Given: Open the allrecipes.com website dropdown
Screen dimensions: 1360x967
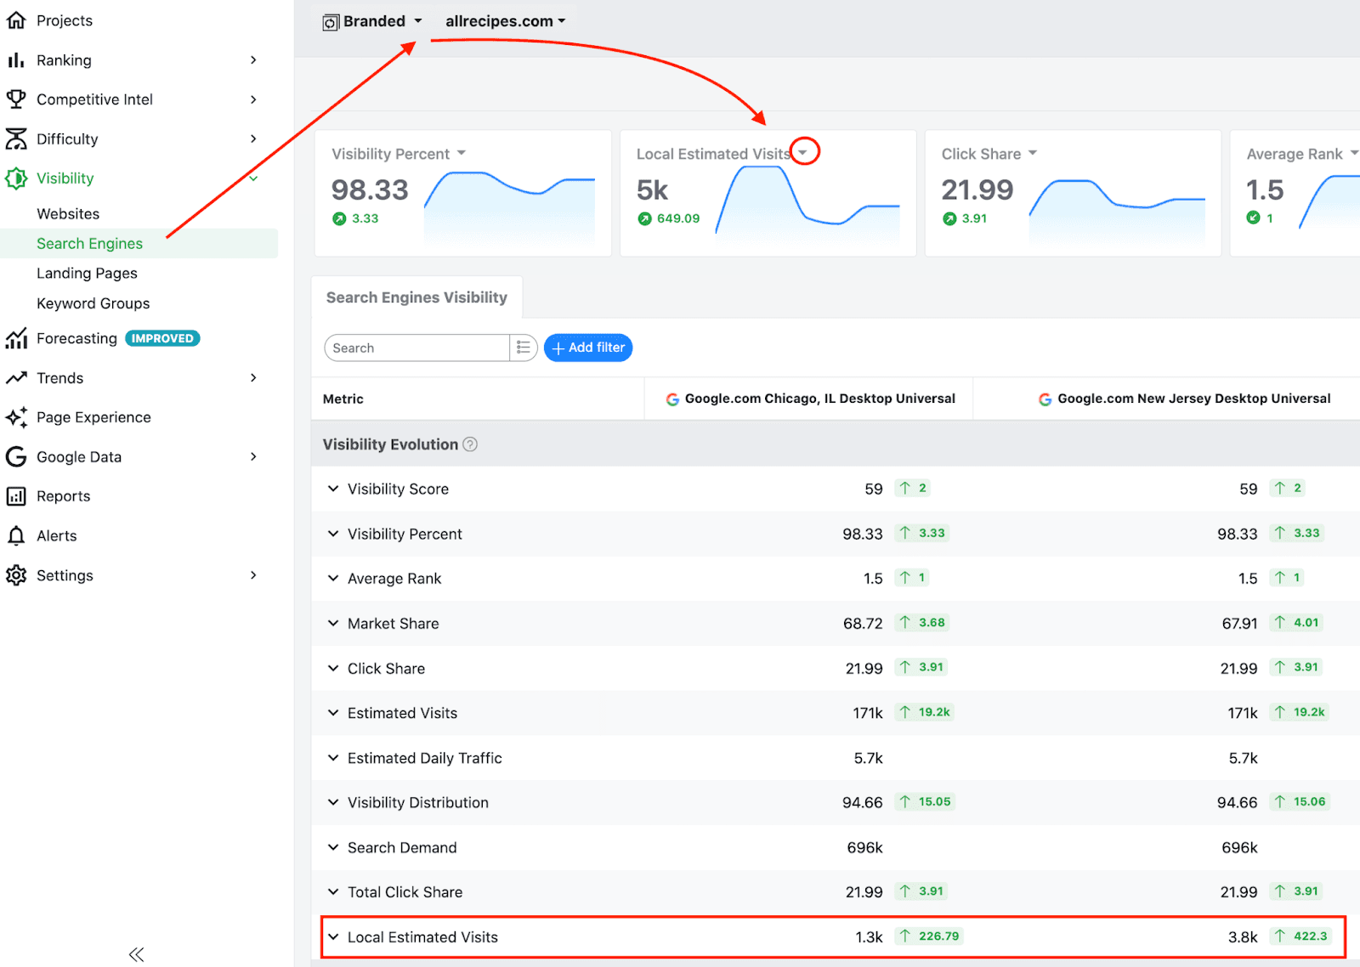Looking at the screenshot, I should point(505,21).
